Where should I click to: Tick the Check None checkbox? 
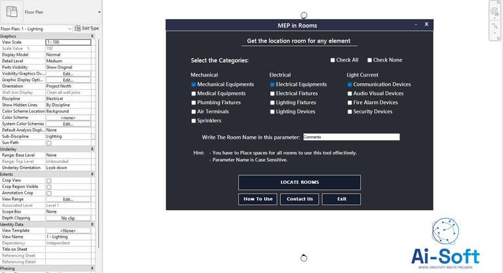point(369,60)
